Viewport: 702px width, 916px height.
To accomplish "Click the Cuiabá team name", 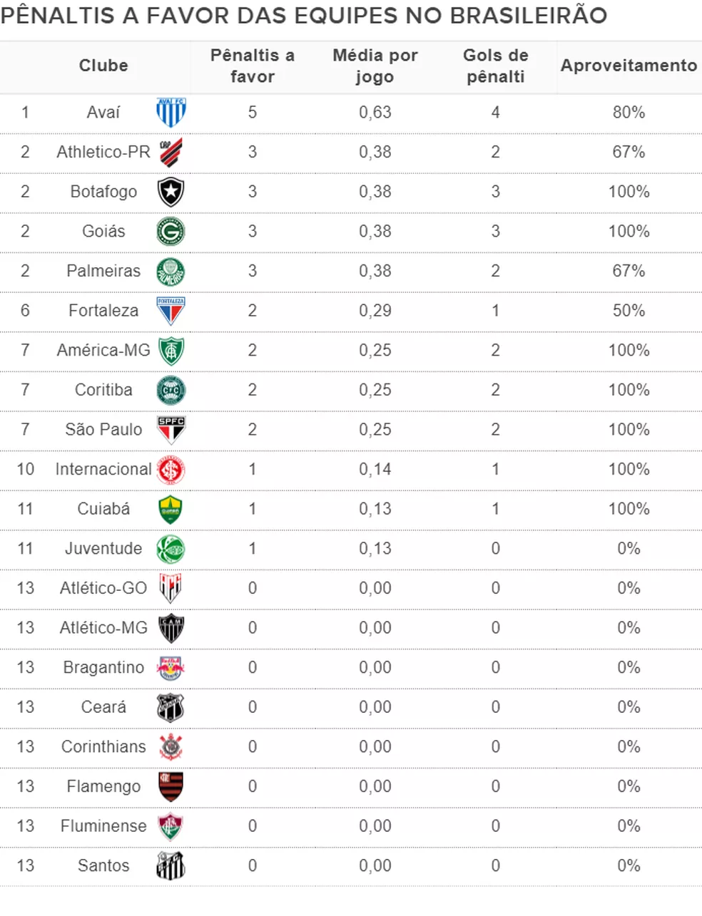I will tap(103, 509).
